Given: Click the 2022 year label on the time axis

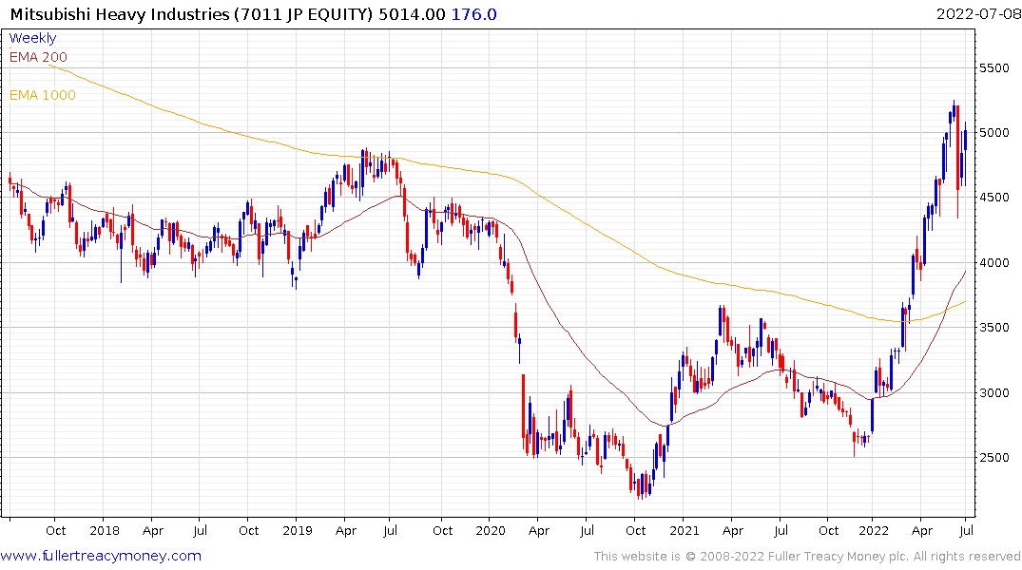Looking at the screenshot, I should point(874,530).
